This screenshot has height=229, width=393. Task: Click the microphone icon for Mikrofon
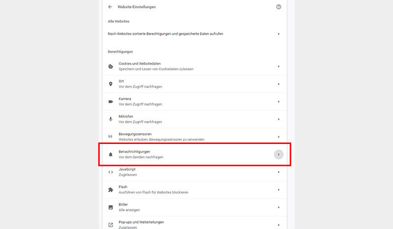[111, 119]
